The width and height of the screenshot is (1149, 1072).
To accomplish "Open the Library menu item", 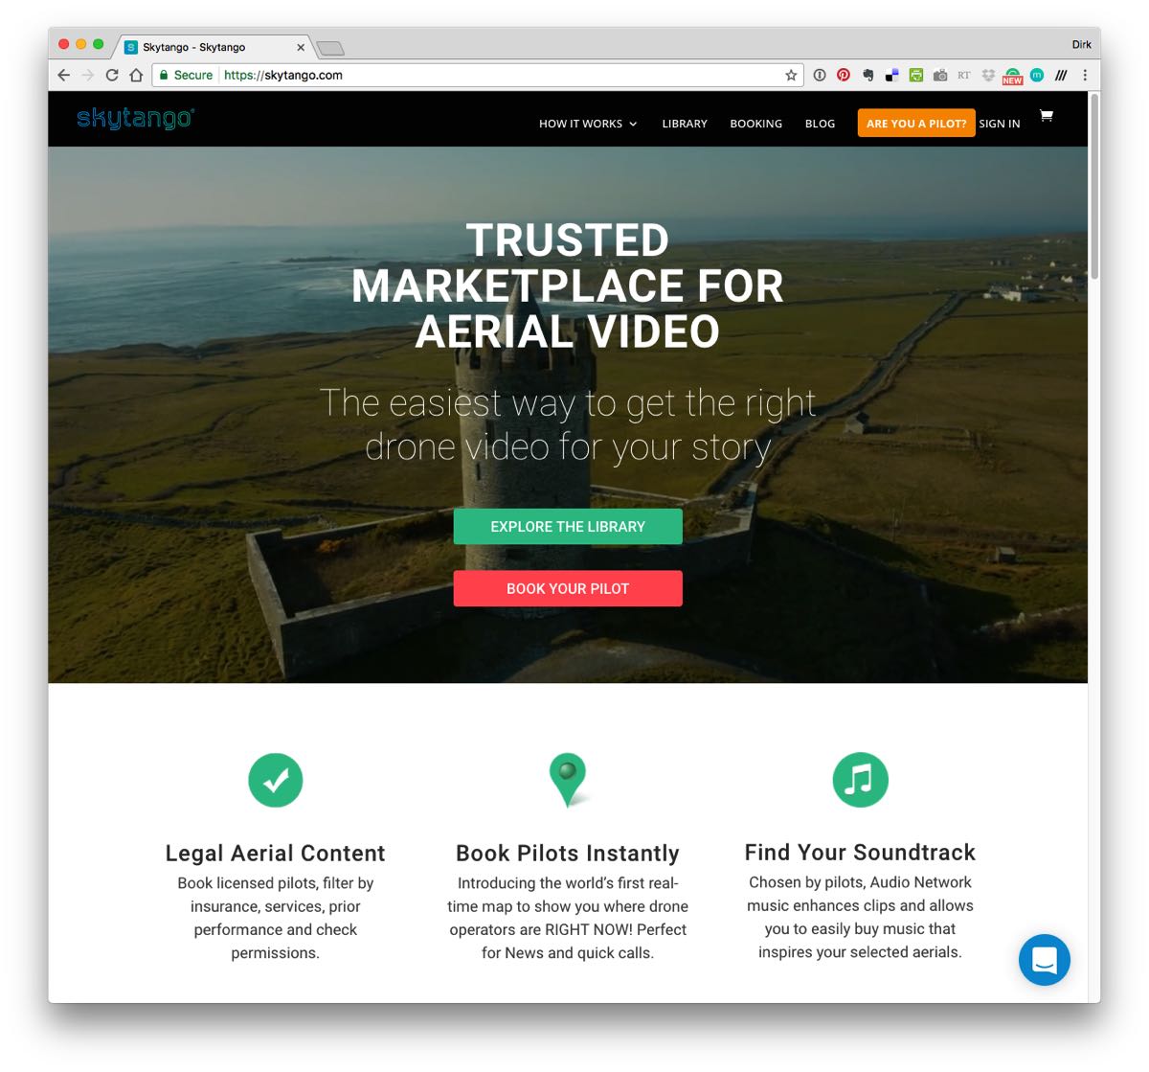I will pos(685,124).
